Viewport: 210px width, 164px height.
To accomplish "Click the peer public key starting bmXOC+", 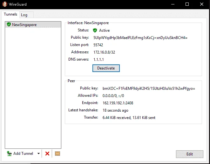I will pyautogui.click(x=149, y=89).
